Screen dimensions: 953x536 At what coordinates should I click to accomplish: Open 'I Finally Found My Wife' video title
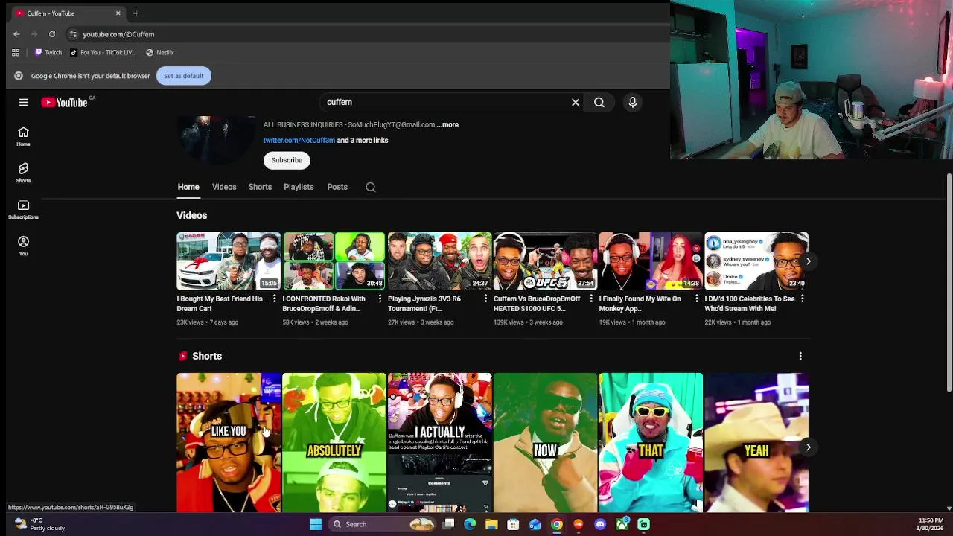(x=640, y=304)
